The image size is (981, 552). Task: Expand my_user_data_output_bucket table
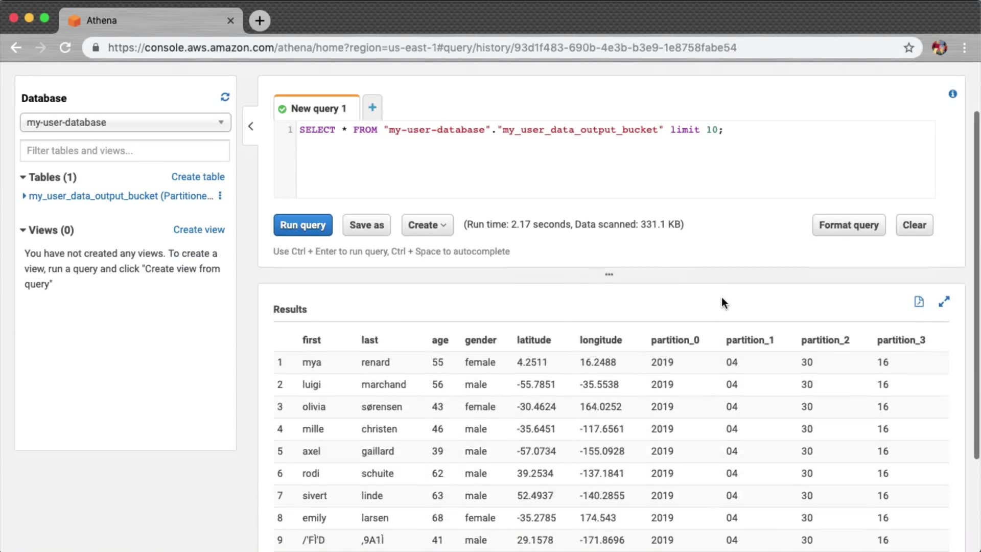click(24, 196)
